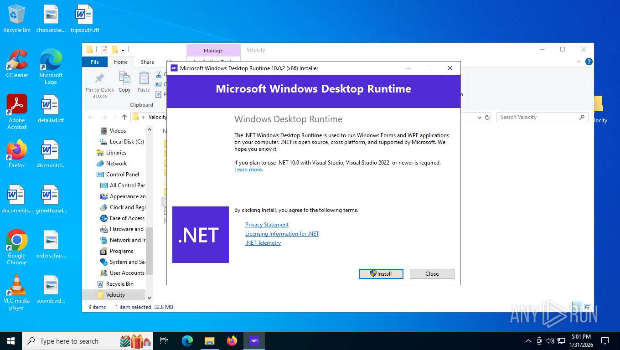
Task: Click the navigation pane scroll-down arrow
Action: pyautogui.click(x=149, y=298)
